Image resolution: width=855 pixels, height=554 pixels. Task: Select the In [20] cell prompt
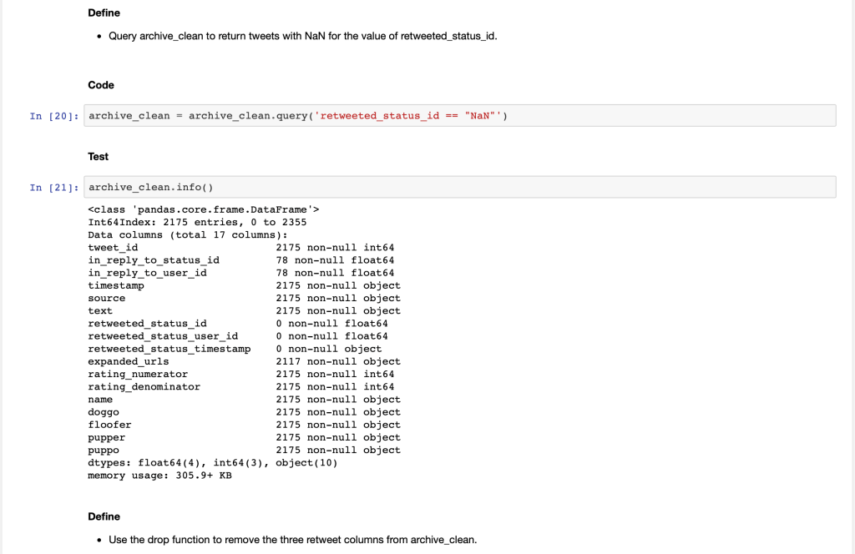(x=54, y=116)
